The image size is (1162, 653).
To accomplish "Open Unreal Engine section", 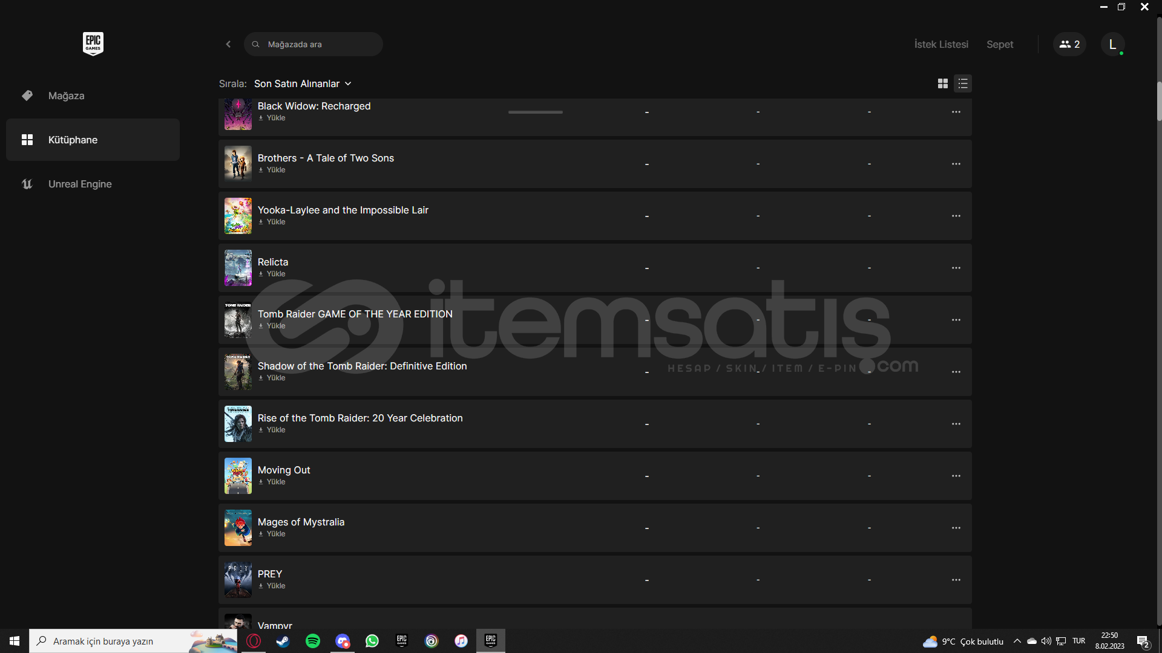I will [93, 184].
